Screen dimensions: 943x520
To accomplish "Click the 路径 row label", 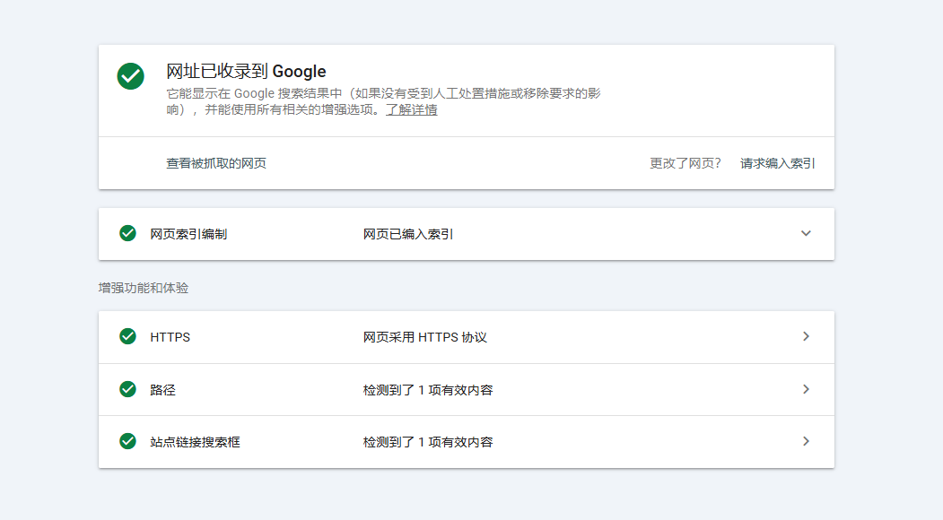I will tap(162, 390).
